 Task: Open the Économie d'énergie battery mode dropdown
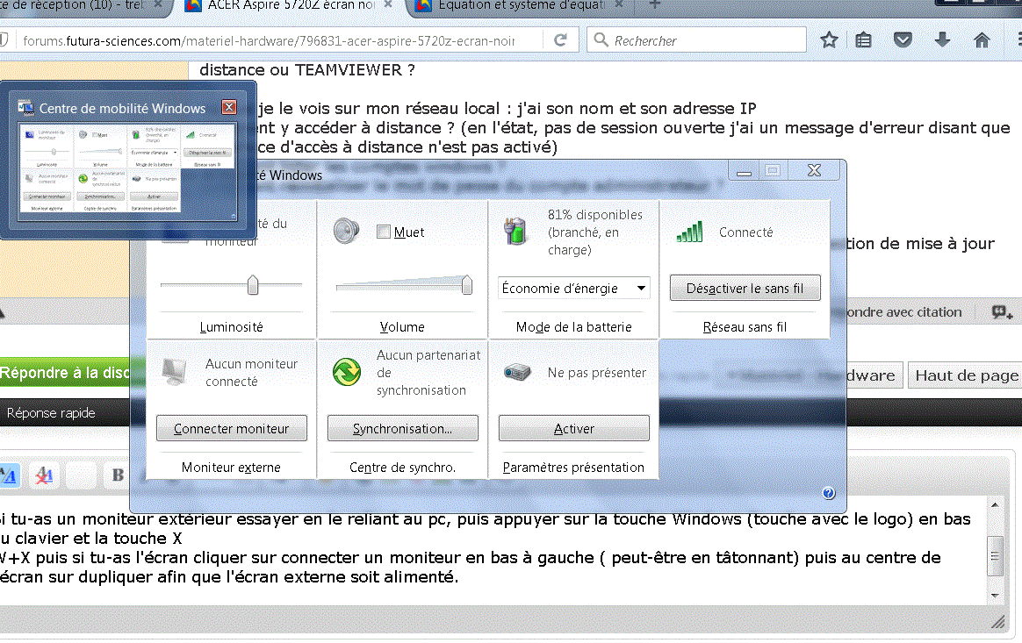[x=573, y=288]
